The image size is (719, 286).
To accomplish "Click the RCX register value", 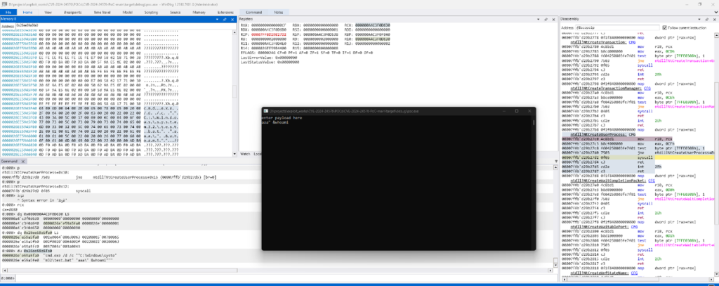I will tap(372, 25).
